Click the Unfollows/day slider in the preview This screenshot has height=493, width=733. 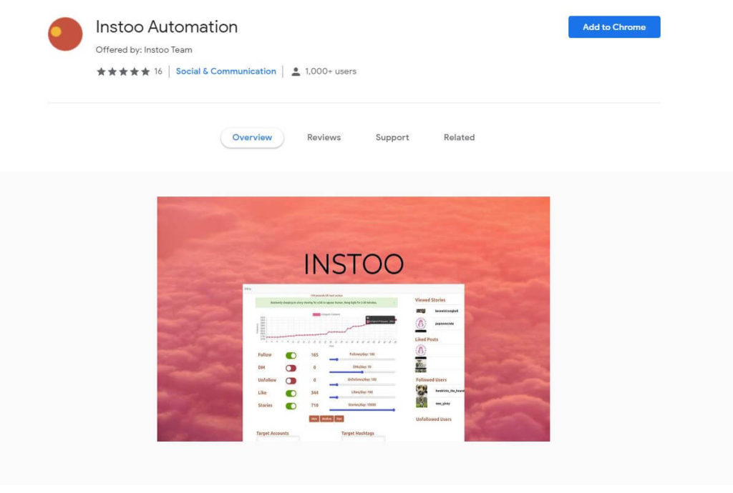click(361, 384)
